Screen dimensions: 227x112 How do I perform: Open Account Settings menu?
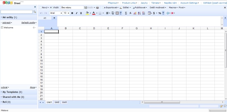click(190, 3)
